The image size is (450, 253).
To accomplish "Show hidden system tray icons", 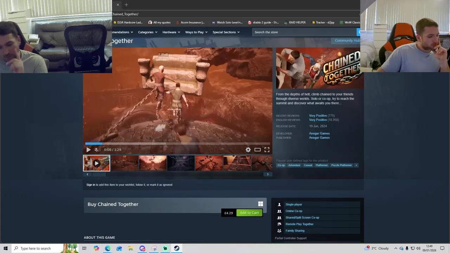I will (x=396, y=248).
